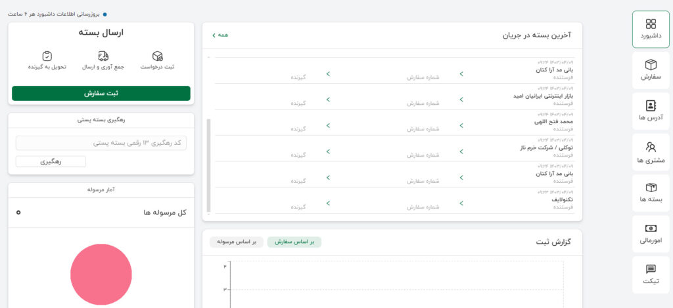Expand chevron beside گیرنده in تکنولایف row
The height and width of the screenshot is (308, 673).
[328, 203]
